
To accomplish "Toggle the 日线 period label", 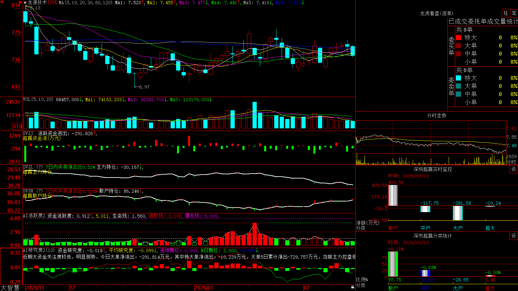I will [52, 3].
